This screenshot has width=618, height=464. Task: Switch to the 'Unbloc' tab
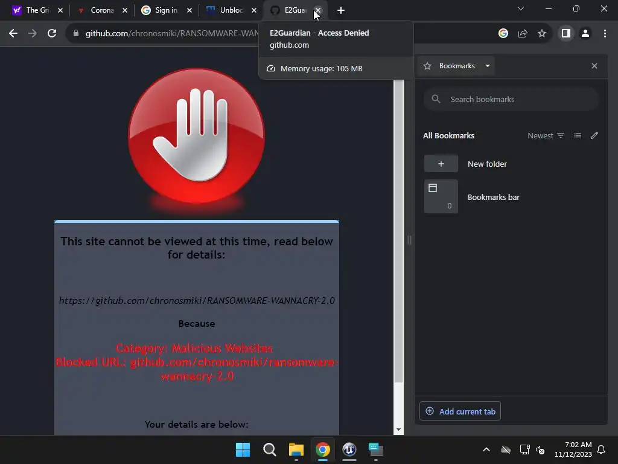click(x=226, y=10)
